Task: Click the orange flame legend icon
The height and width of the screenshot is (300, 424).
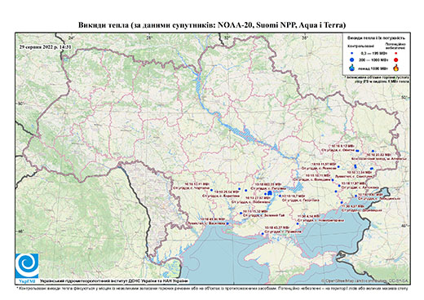Action: pos(395,68)
